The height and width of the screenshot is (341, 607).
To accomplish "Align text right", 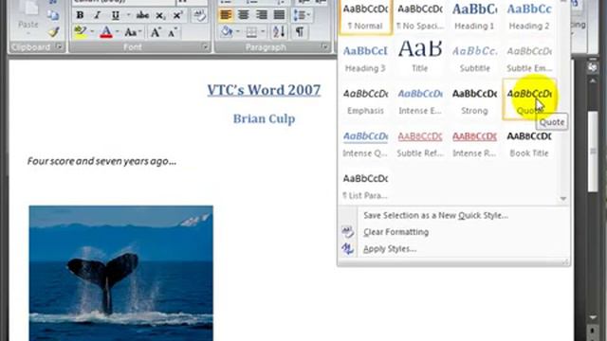I will 262,15.
